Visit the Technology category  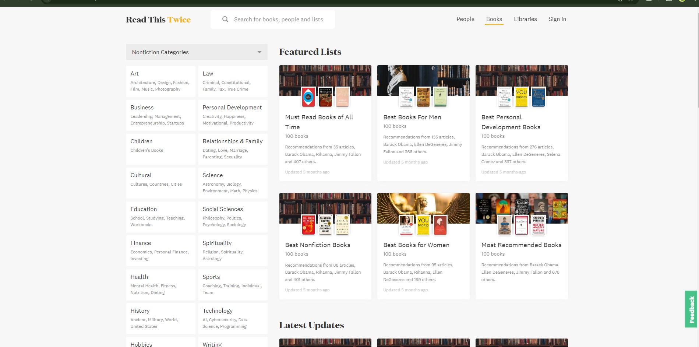coord(233,319)
